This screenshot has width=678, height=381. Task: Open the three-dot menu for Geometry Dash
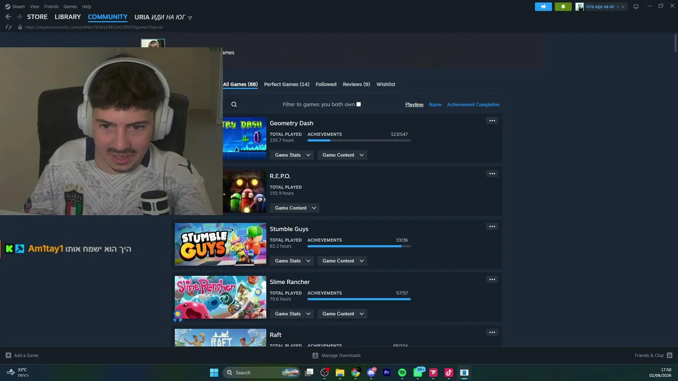pyautogui.click(x=492, y=121)
